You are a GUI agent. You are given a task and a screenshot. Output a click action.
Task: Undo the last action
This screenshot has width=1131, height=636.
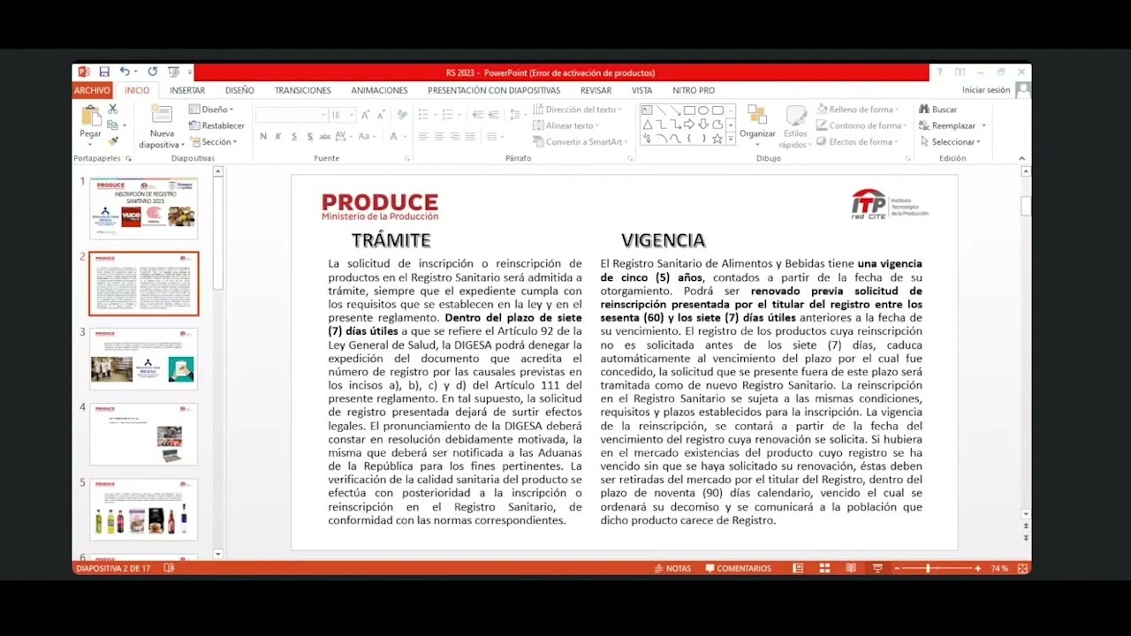pos(125,72)
